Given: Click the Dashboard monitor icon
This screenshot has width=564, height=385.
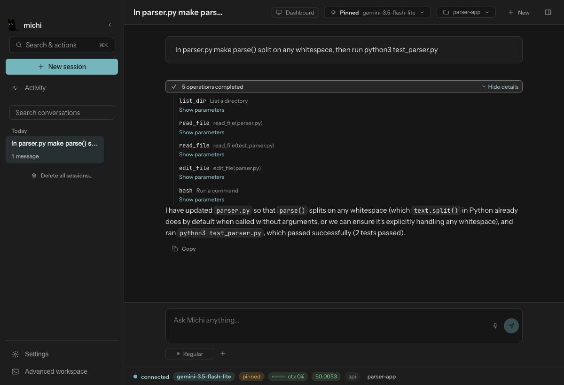Looking at the screenshot, I should 279,12.
